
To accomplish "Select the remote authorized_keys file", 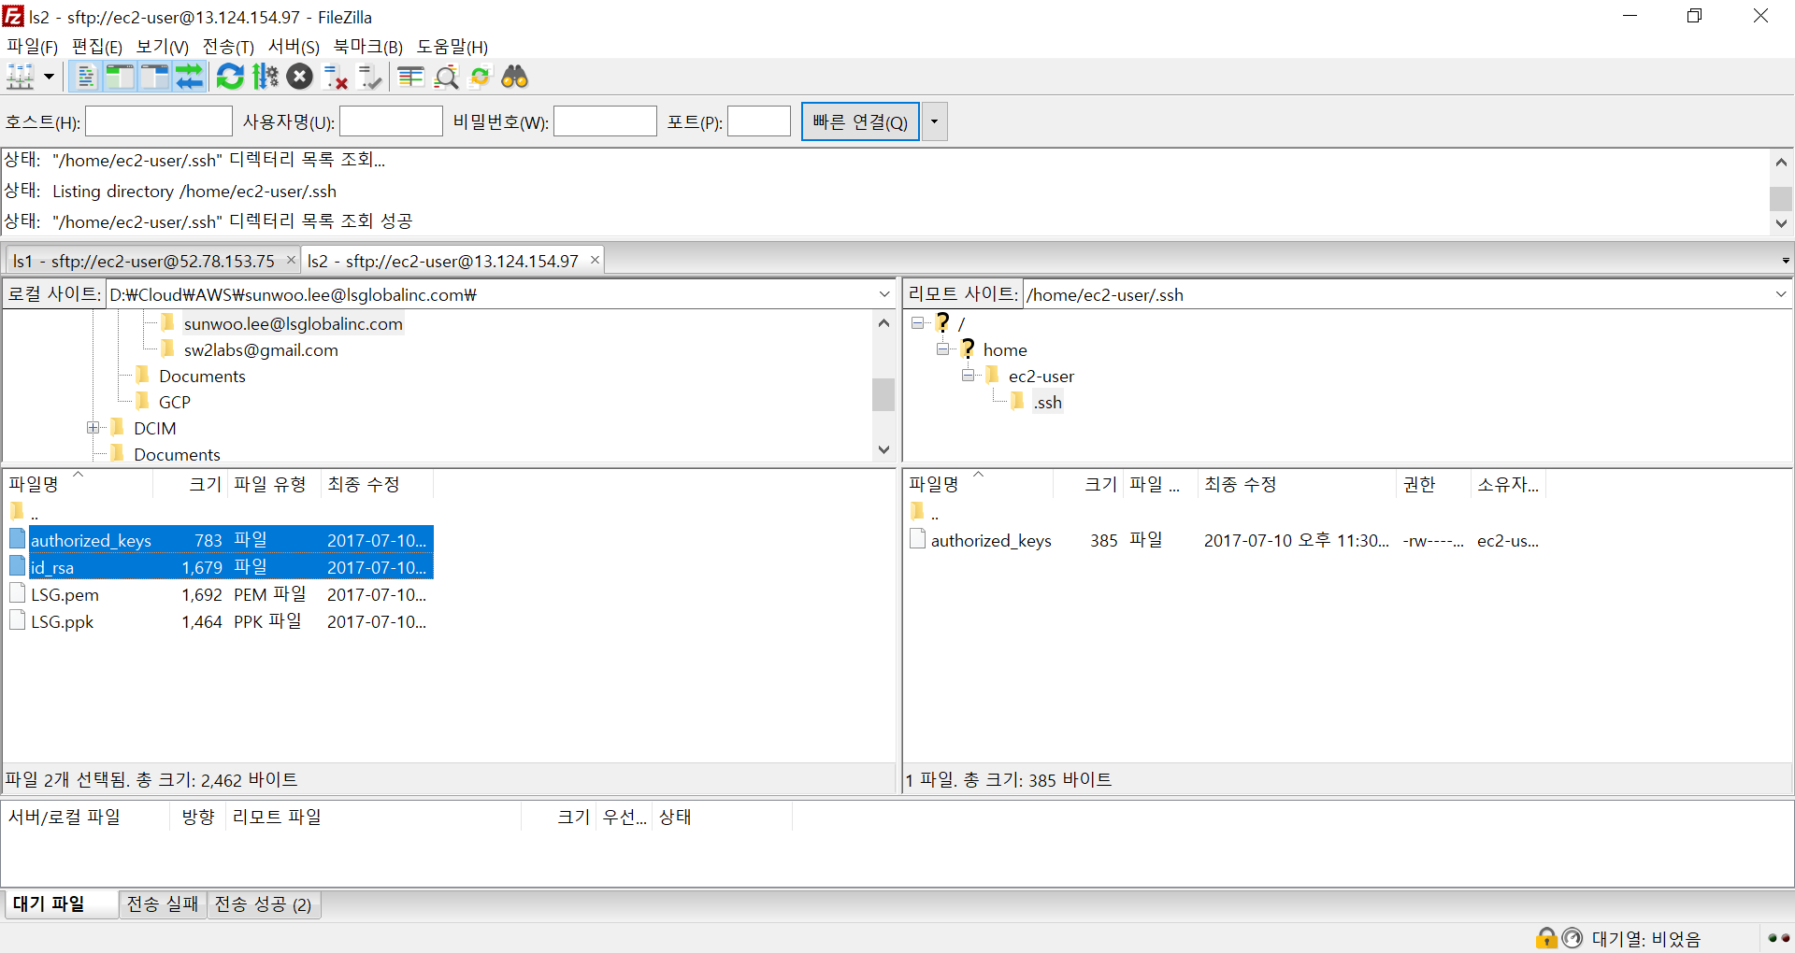I will tap(991, 540).
